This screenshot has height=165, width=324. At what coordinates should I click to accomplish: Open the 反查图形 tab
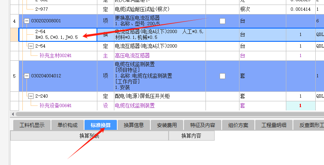[x=309, y=125]
